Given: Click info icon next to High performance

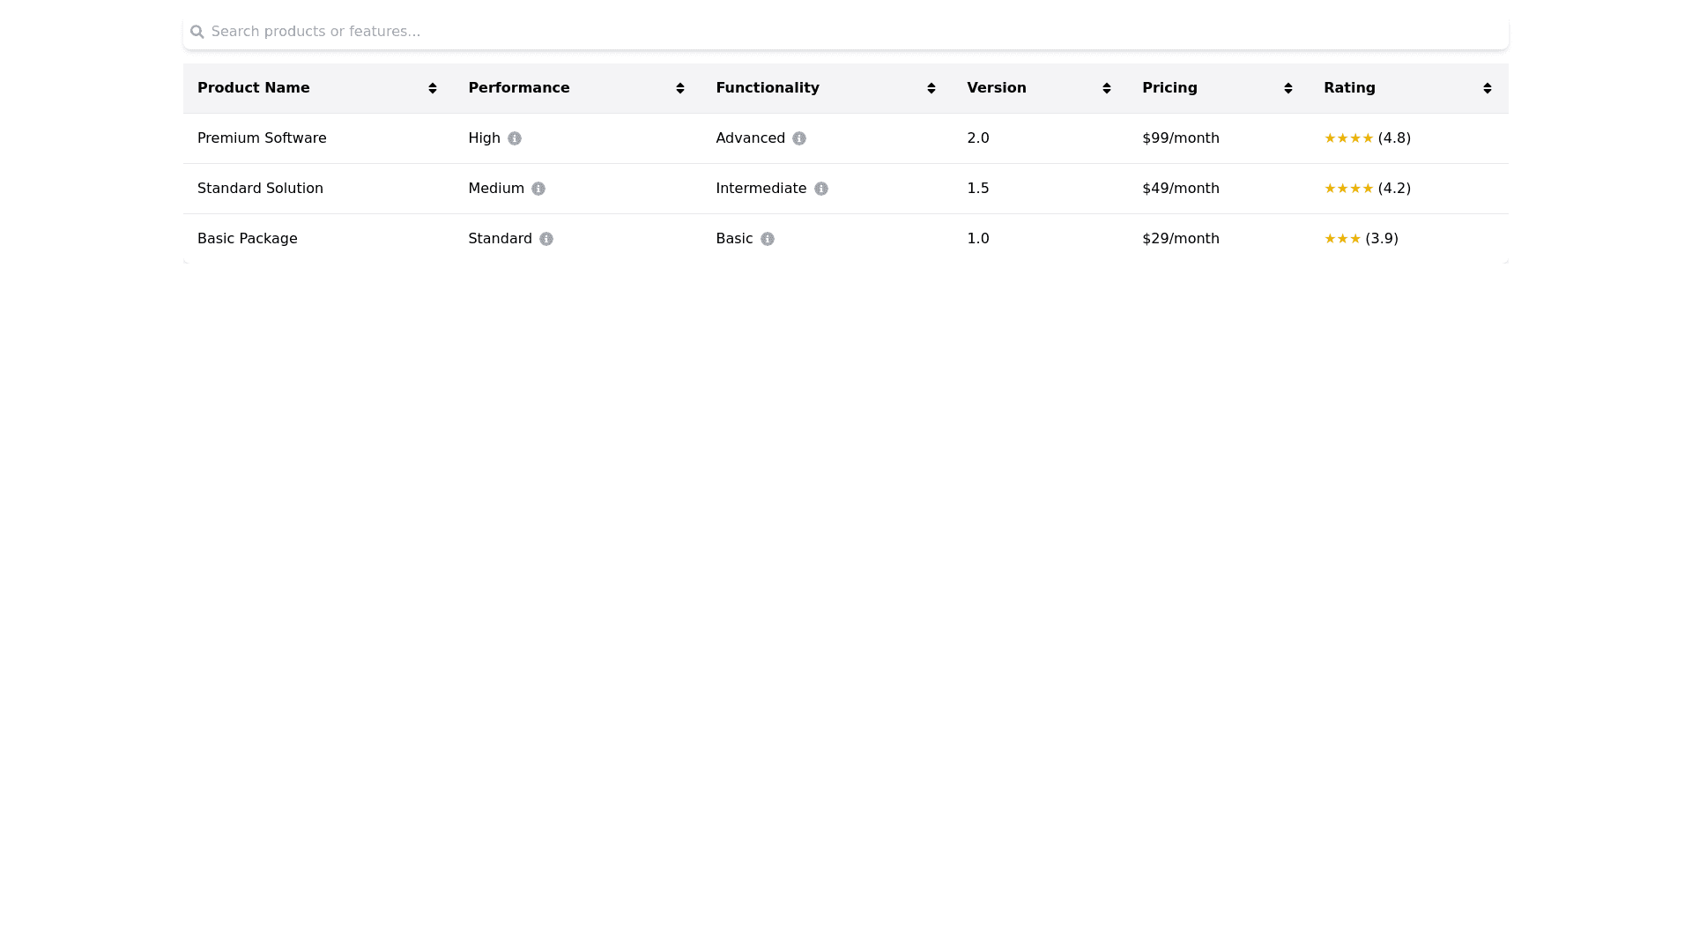Looking at the screenshot, I should 515,138.
